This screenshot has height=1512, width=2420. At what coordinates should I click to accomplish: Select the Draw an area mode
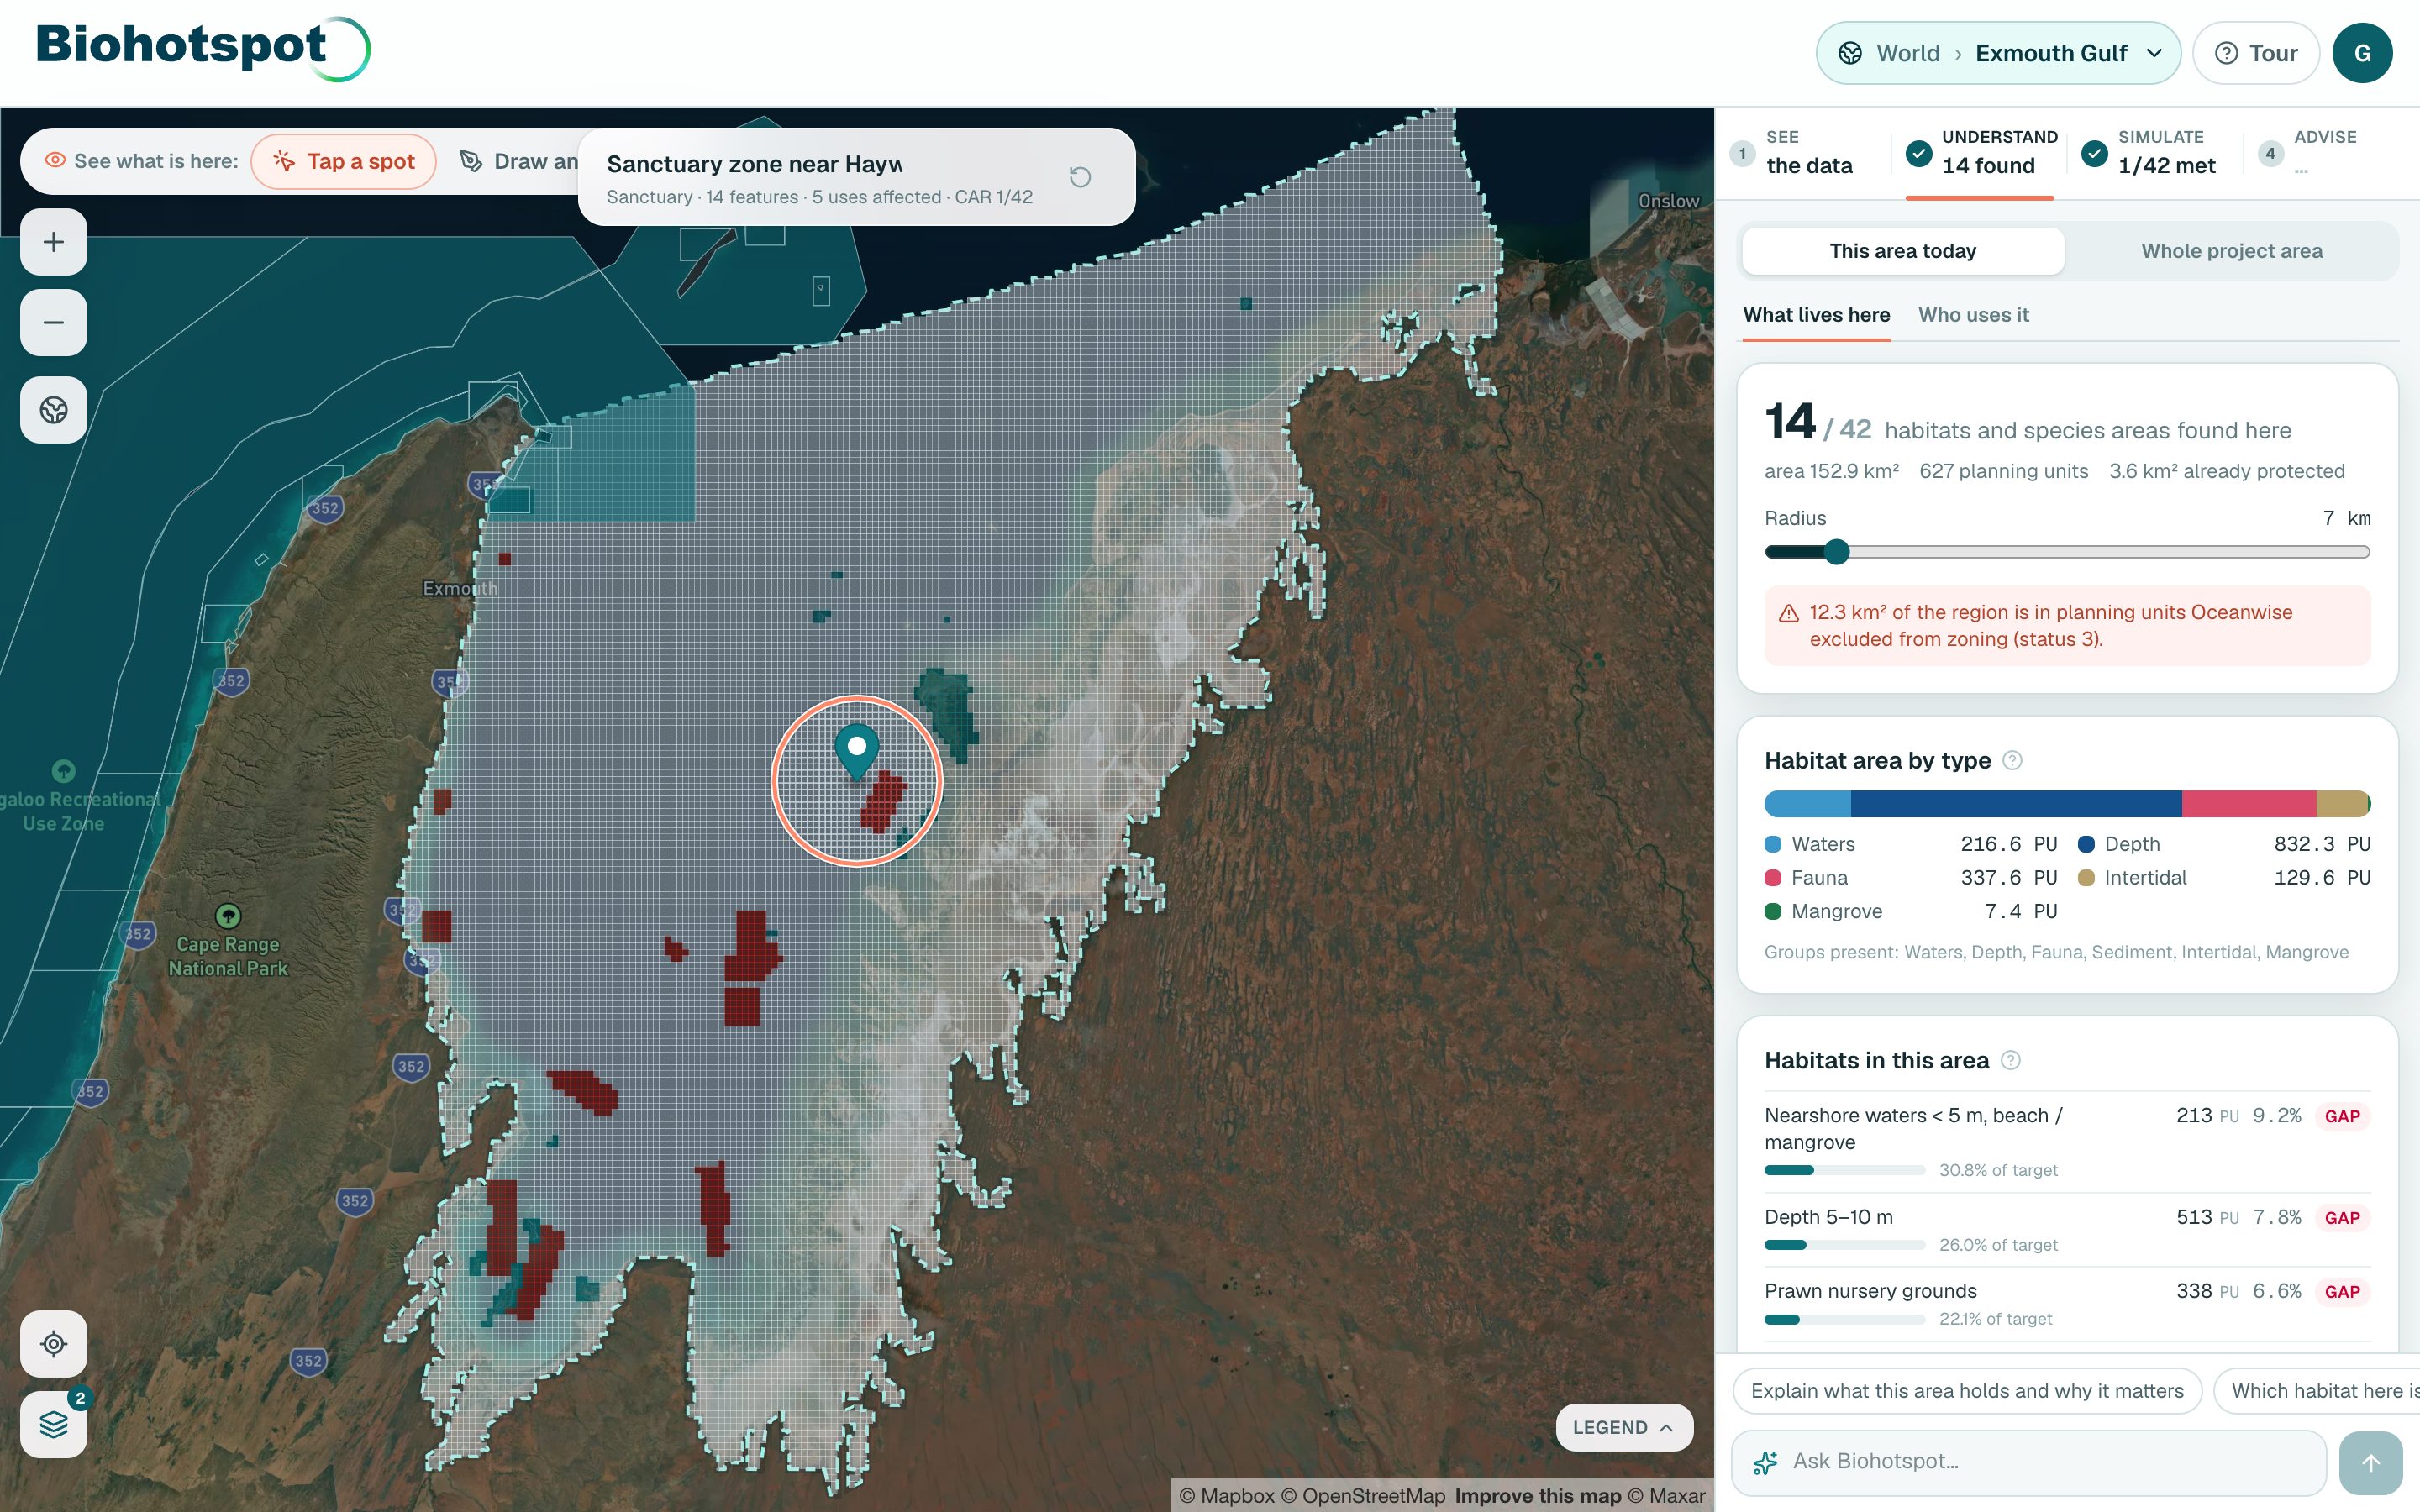(518, 161)
